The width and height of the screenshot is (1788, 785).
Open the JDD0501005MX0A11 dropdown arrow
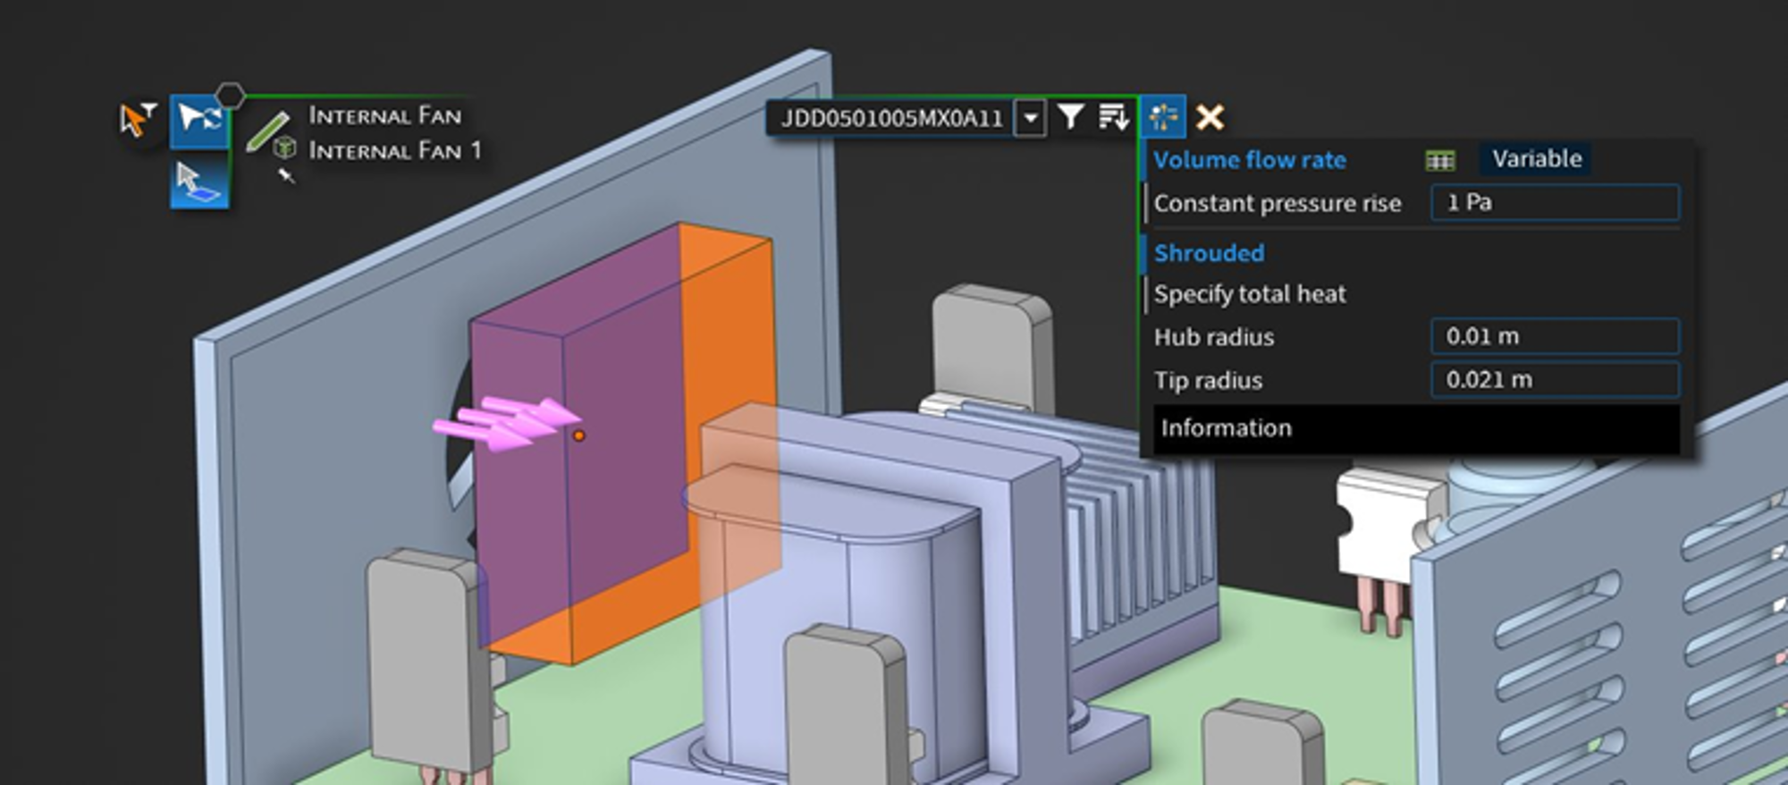(1031, 118)
